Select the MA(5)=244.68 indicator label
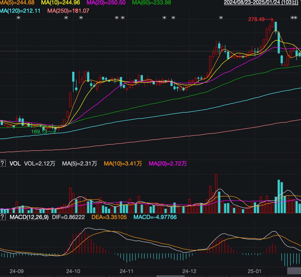The width and height of the screenshot is (301, 277). [17, 3]
